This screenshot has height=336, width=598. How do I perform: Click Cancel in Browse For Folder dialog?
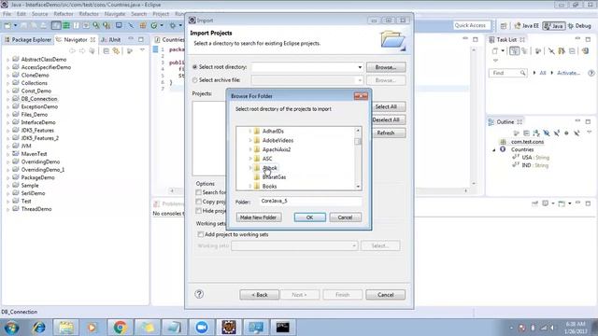345,217
